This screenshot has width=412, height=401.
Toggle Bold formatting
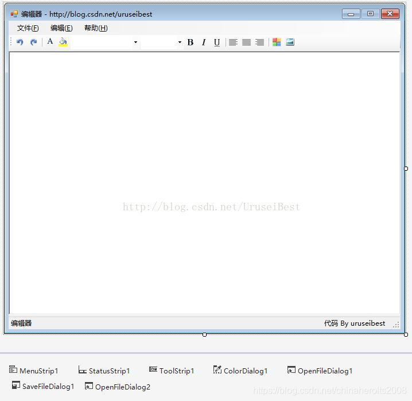tap(191, 43)
